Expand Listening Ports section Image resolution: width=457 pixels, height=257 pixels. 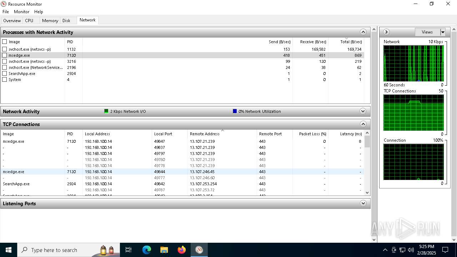pyautogui.click(x=363, y=203)
